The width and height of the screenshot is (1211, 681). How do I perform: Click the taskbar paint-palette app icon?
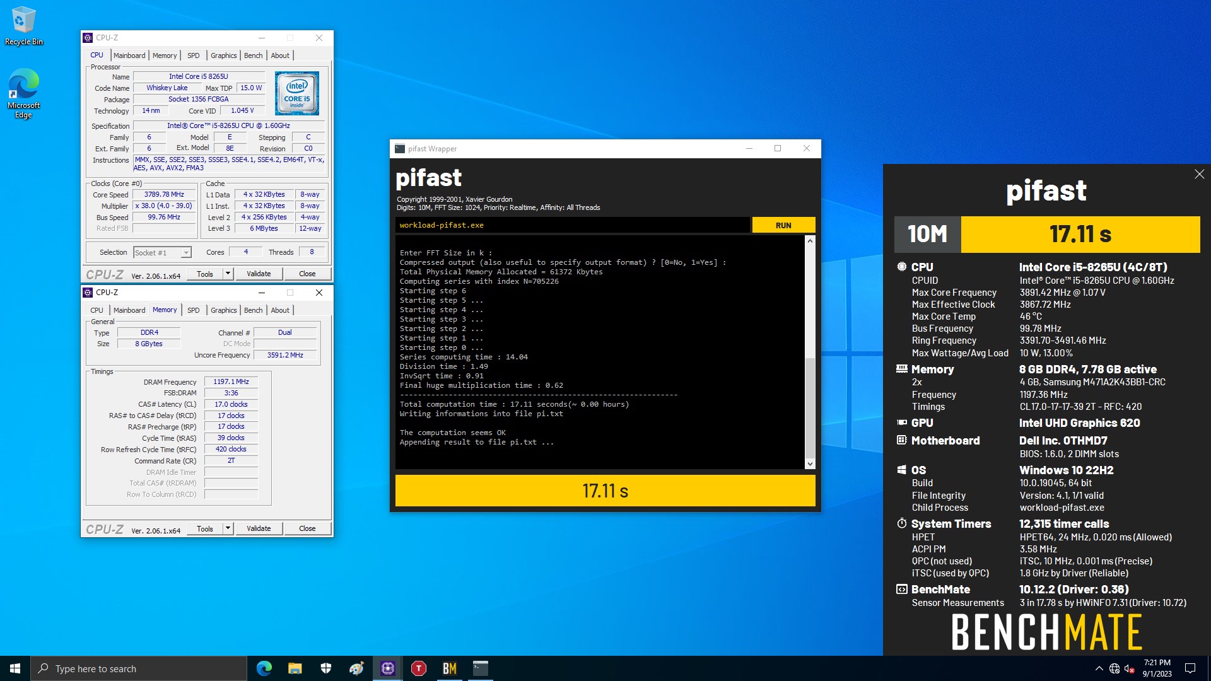coord(356,668)
